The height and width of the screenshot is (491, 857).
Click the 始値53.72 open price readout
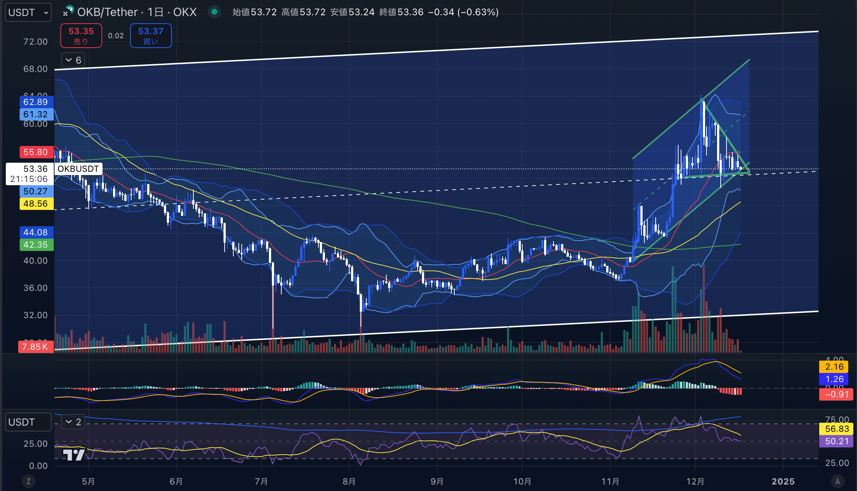(x=255, y=12)
